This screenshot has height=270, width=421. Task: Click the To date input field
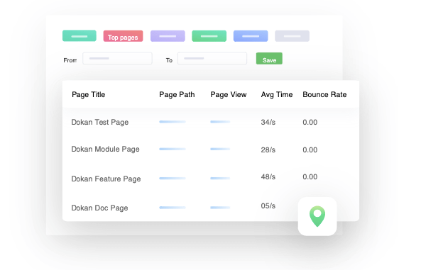point(212,58)
